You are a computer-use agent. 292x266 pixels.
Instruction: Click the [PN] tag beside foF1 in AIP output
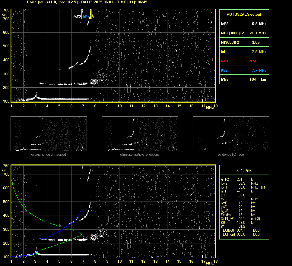tap(264, 187)
